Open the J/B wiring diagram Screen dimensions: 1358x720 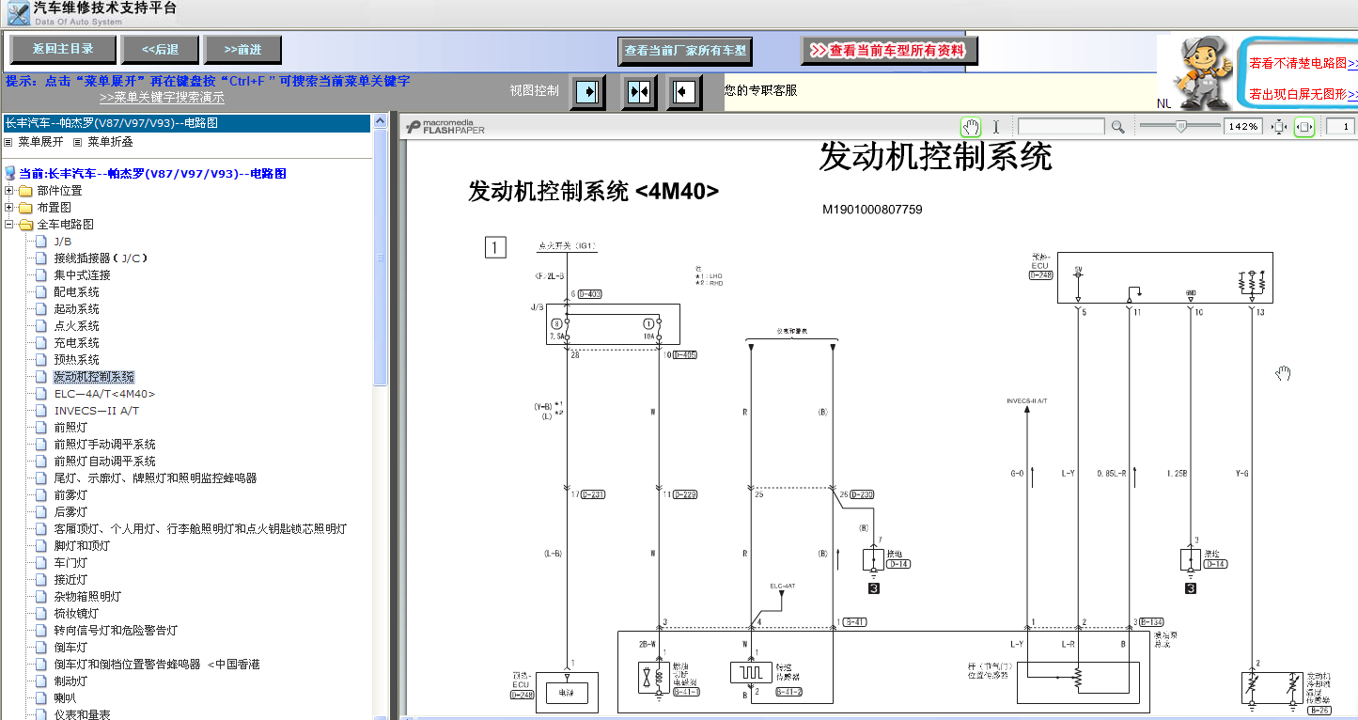point(63,242)
